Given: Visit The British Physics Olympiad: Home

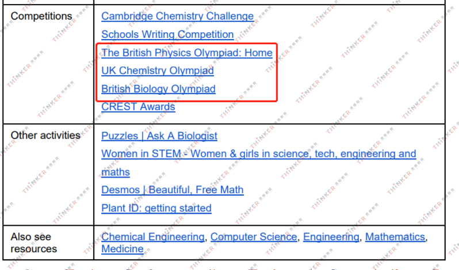Looking at the screenshot, I should [x=186, y=53].
